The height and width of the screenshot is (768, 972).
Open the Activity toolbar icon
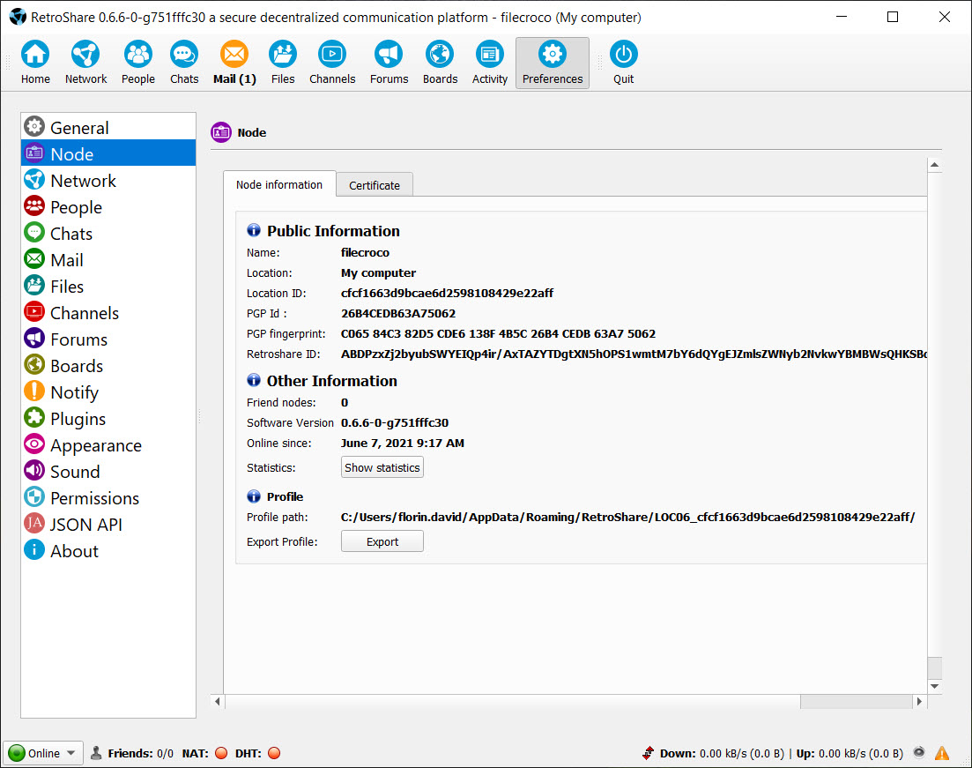[x=490, y=62]
